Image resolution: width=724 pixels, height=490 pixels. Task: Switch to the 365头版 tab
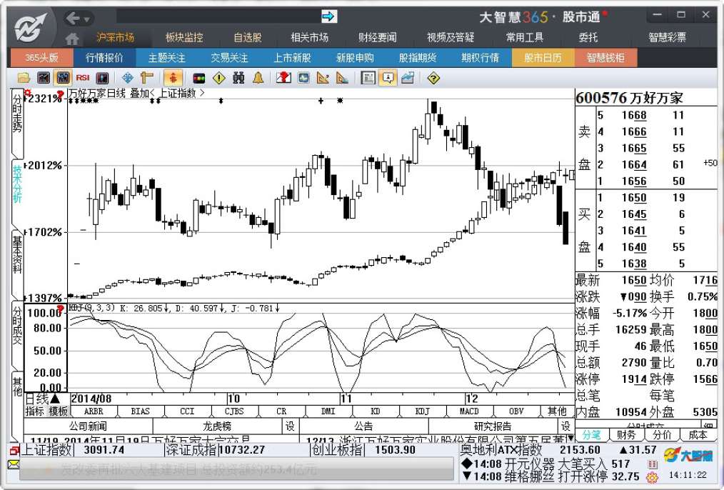[x=41, y=58]
